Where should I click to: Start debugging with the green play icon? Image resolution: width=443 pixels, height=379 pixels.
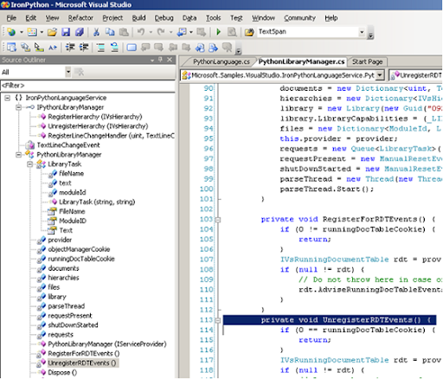click(218, 32)
